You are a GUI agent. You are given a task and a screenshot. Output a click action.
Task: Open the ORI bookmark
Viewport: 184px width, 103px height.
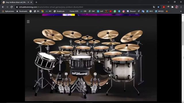(83, 11)
